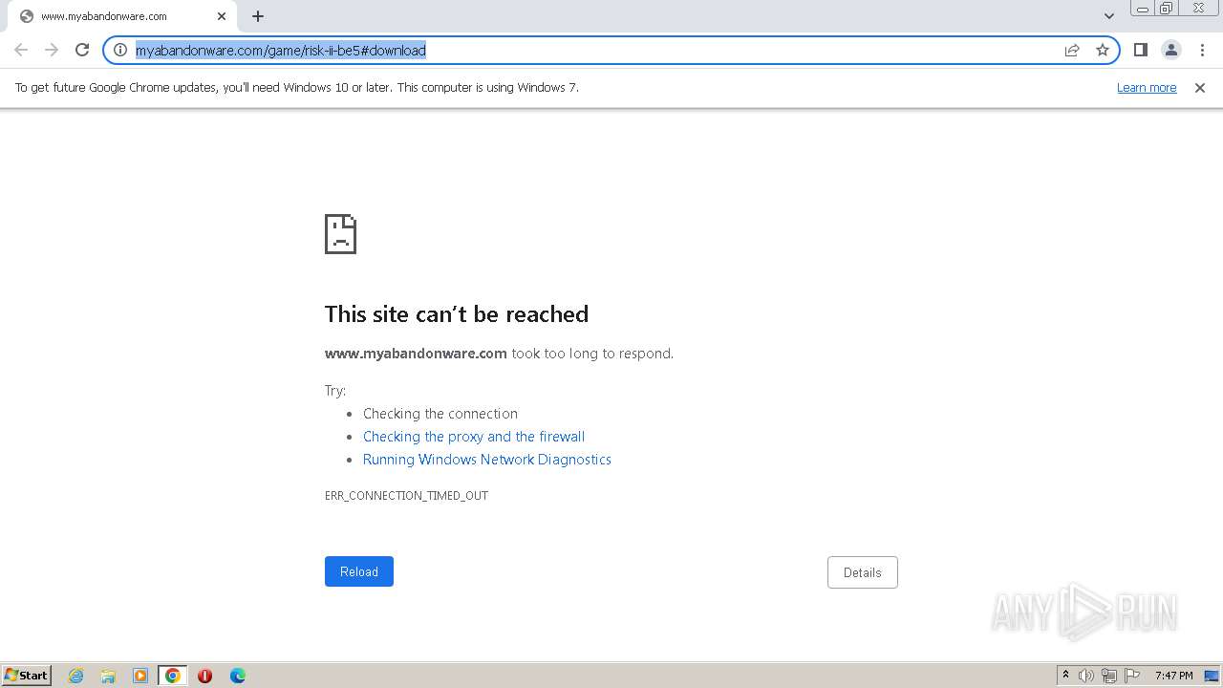The height and width of the screenshot is (688, 1223).
Task: Bookmark this tab with star icon
Action: (1103, 50)
